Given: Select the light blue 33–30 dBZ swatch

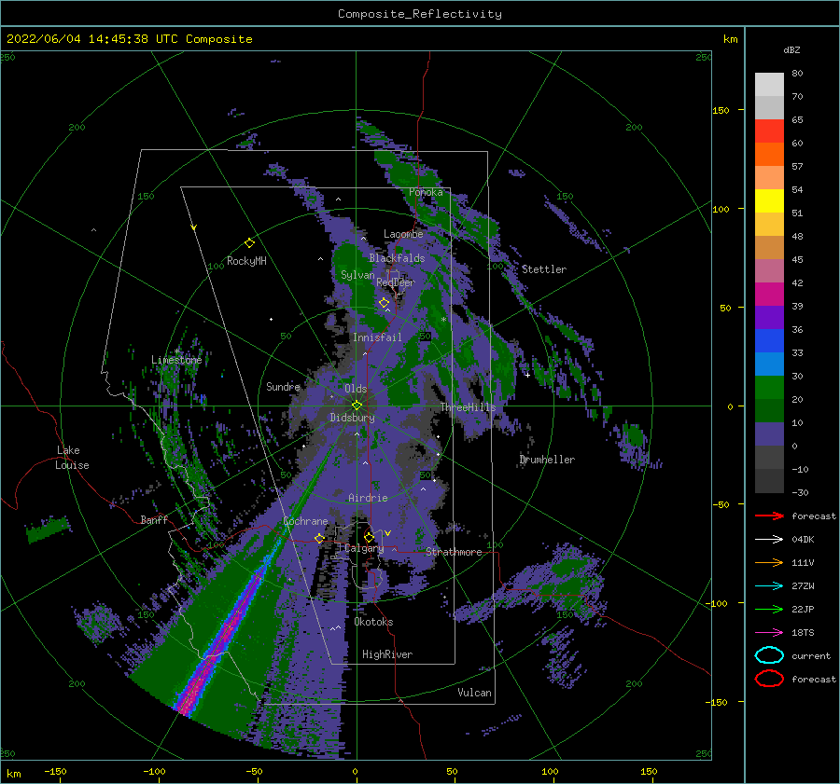Looking at the screenshot, I should (769, 364).
